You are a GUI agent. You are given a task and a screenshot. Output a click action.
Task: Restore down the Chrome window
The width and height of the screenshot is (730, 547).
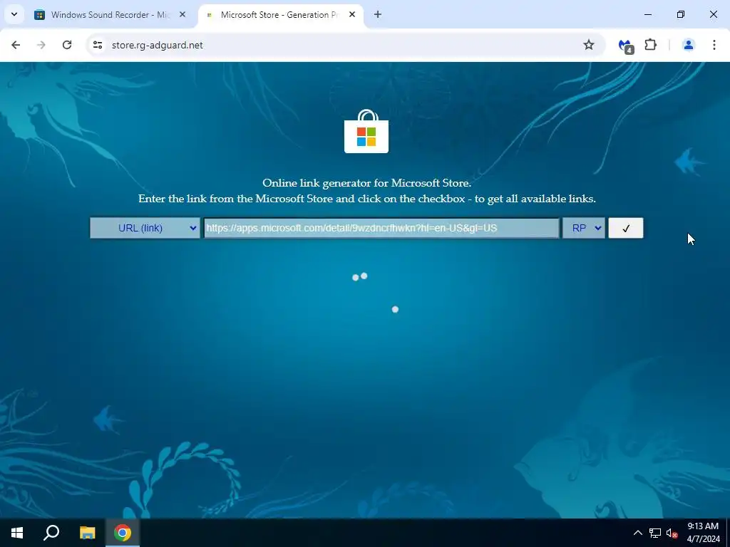[x=680, y=15]
